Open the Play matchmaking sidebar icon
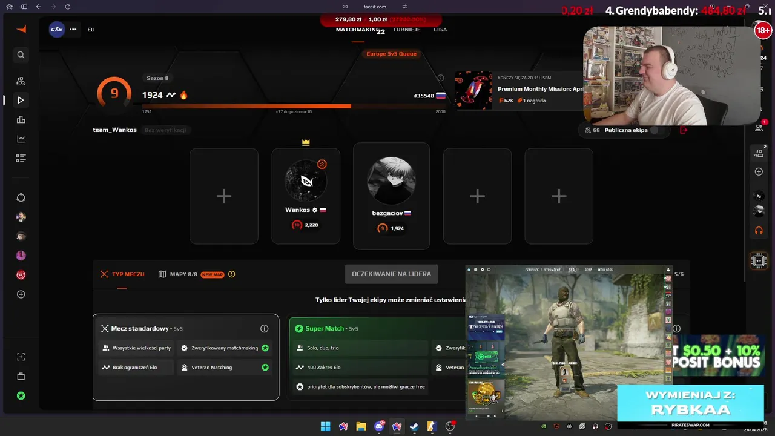Screen dimensions: 775x436 pyautogui.click(x=21, y=100)
